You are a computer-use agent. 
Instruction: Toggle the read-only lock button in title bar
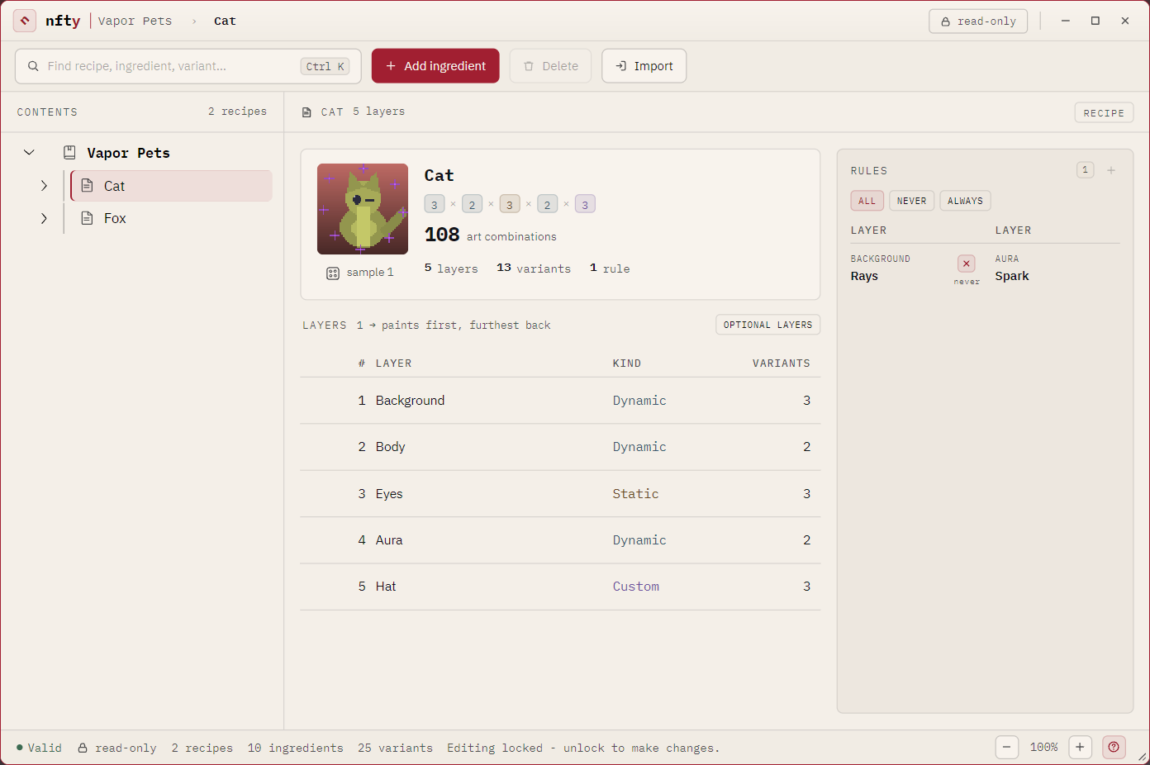[x=978, y=21]
